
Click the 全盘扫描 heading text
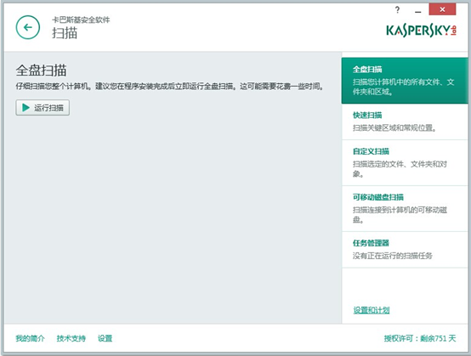pyautogui.click(x=41, y=71)
